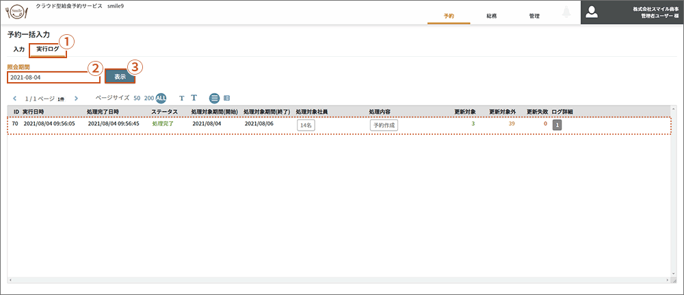Click the 表示 button

(x=120, y=76)
